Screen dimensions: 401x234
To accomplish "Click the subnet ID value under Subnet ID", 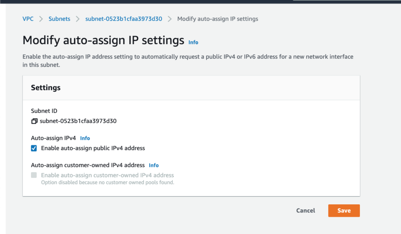I will pyautogui.click(x=78, y=121).
